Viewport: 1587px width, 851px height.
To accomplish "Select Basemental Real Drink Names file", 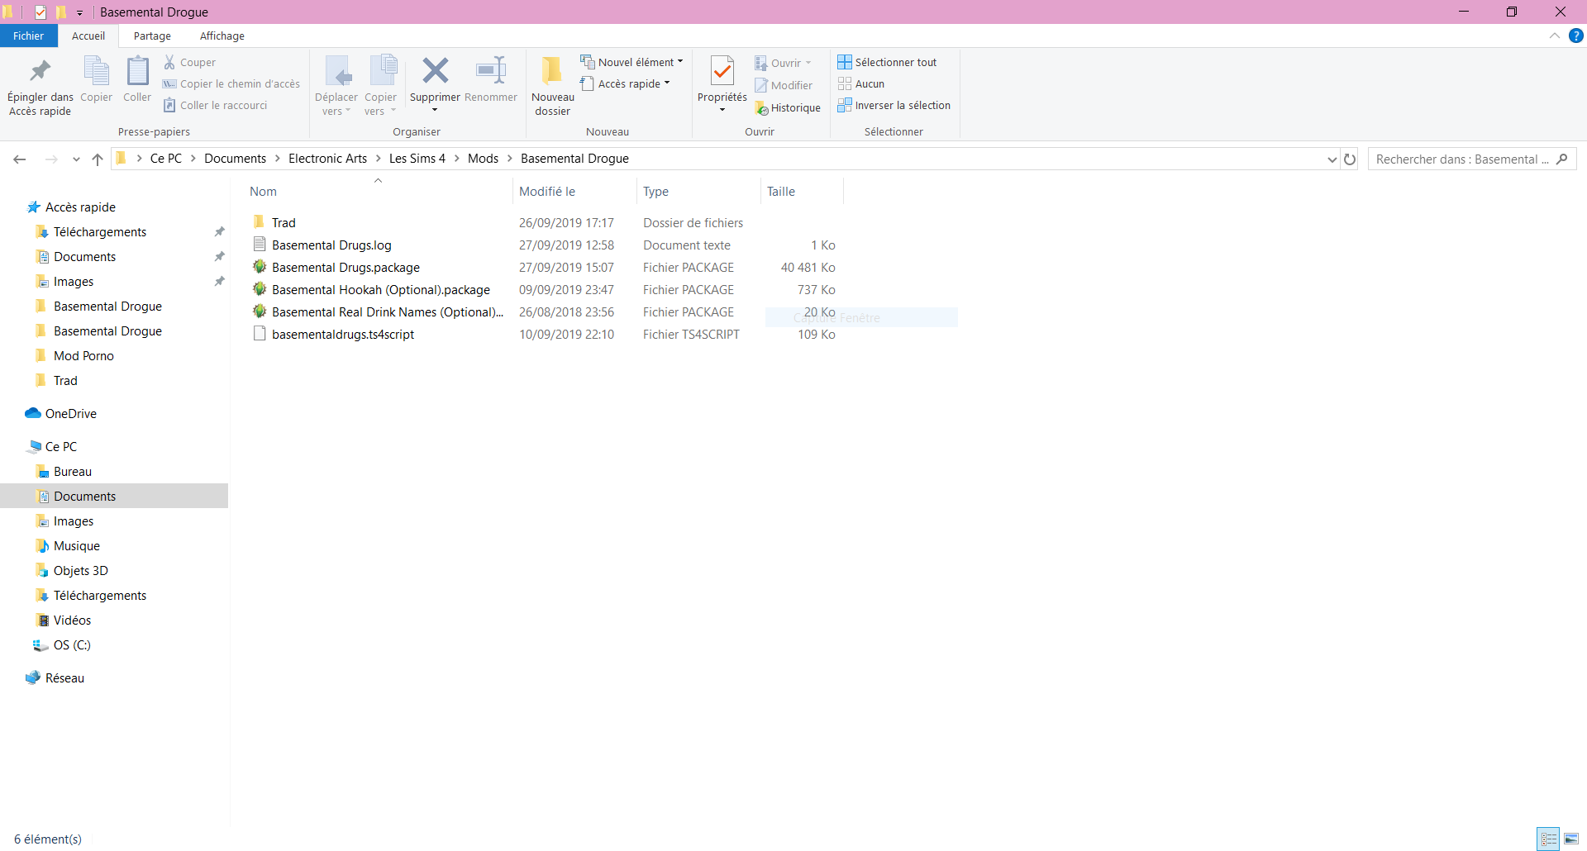I will click(387, 311).
